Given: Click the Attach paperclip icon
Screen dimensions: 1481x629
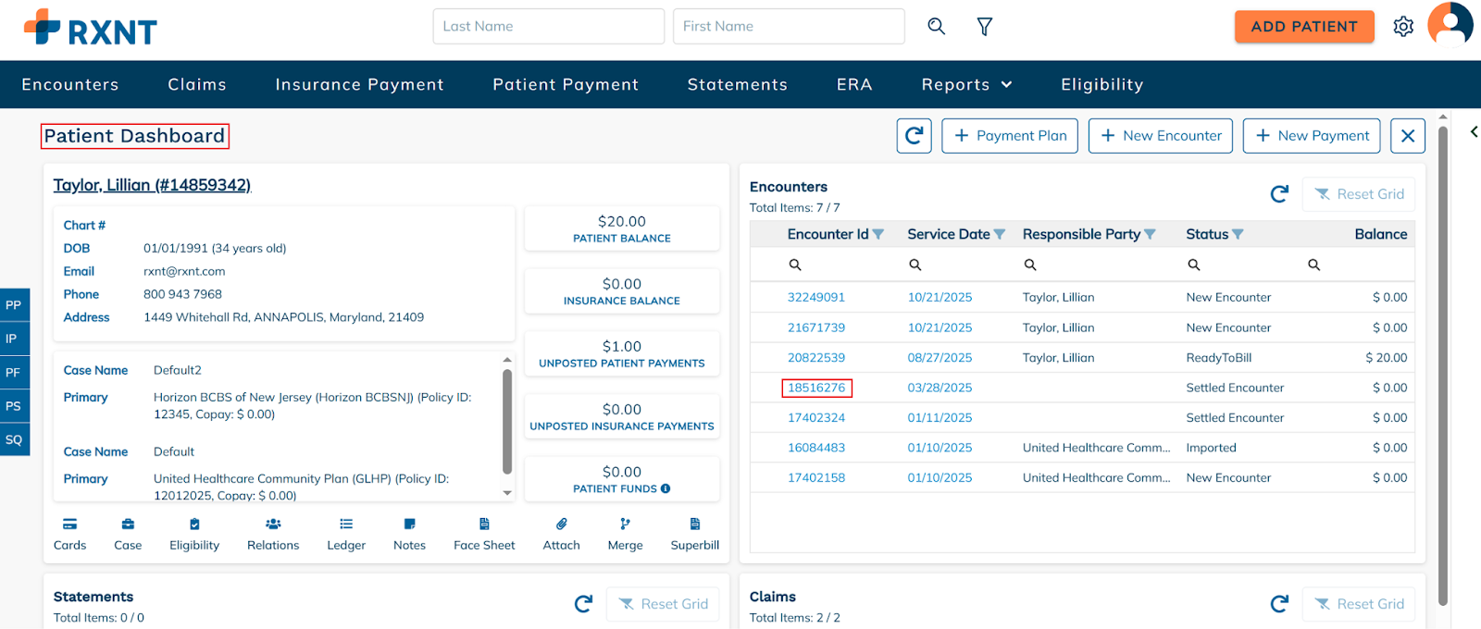Looking at the screenshot, I should point(561,524).
